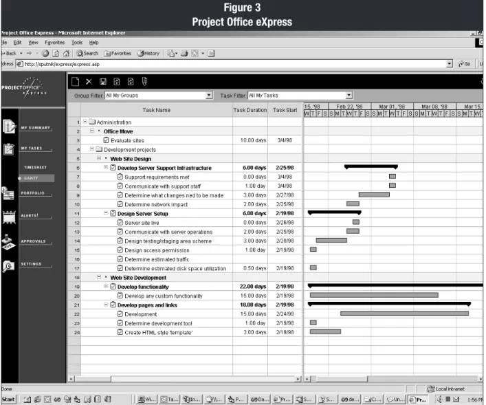The width and height of the screenshot is (486, 405).
Task: Open My Tasks link in sidebar
Action: pos(32,149)
